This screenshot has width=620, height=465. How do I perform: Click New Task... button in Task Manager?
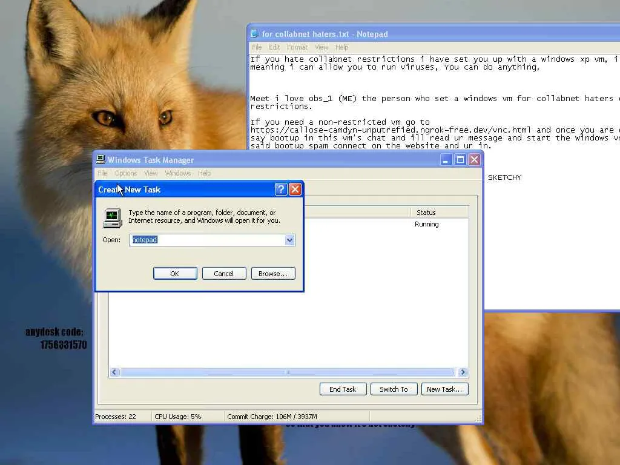coord(445,389)
